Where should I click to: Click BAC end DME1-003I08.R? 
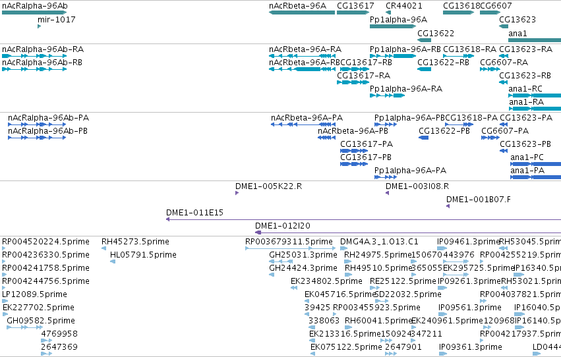tap(388, 193)
